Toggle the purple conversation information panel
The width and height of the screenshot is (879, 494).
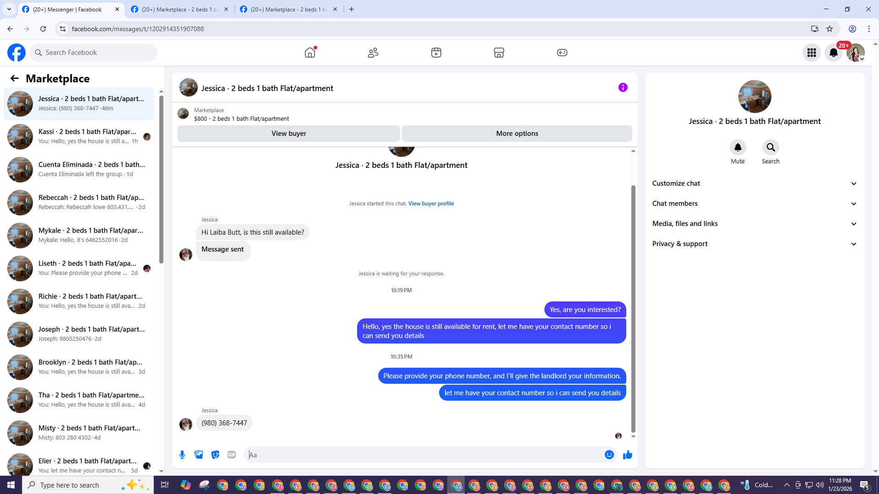(623, 87)
